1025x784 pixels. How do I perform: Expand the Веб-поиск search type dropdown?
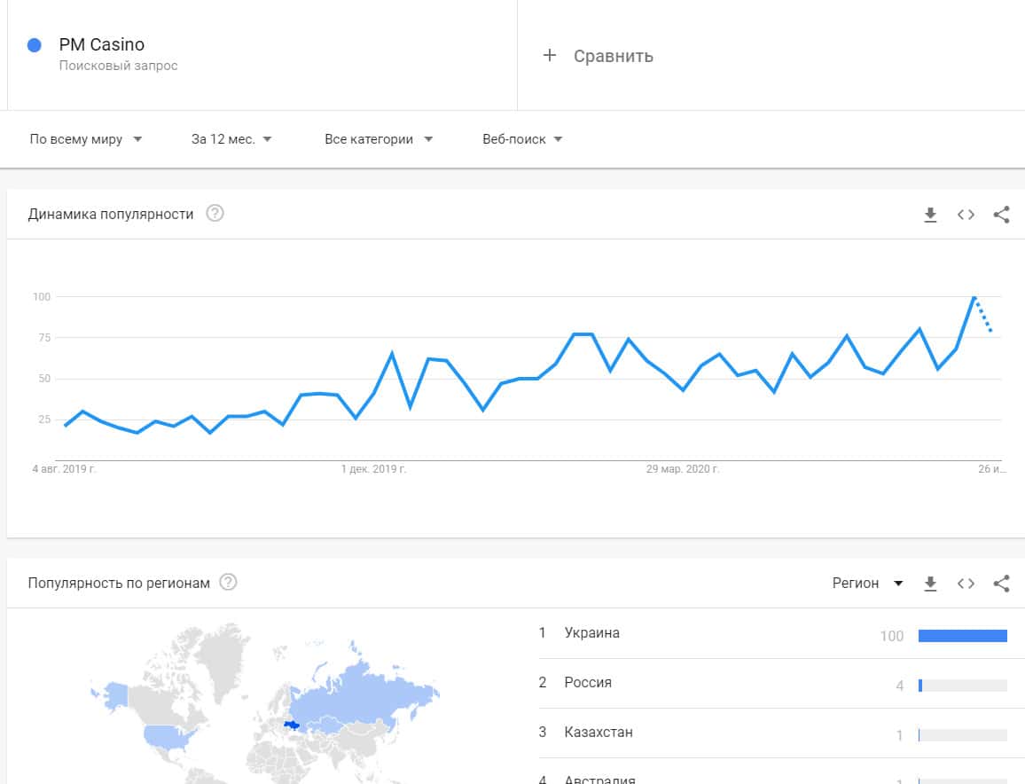522,139
